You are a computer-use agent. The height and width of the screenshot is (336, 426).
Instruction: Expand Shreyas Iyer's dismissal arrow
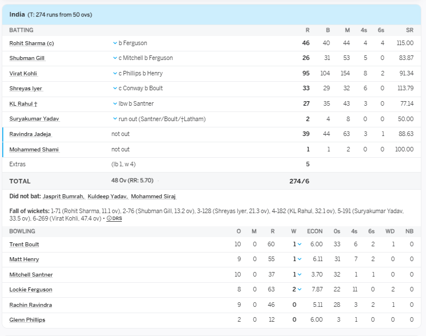[x=115, y=89]
